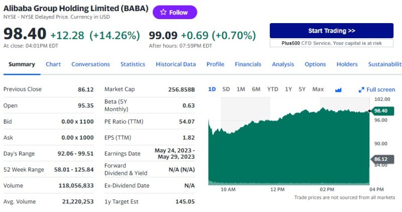This screenshot has height=212, width=402.
Task: Select Max chart range
Action: point(318,89)
